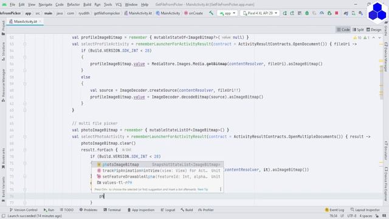Open the Navigate menu
This screenshot has height=219, width=389.
click(46, 4)
